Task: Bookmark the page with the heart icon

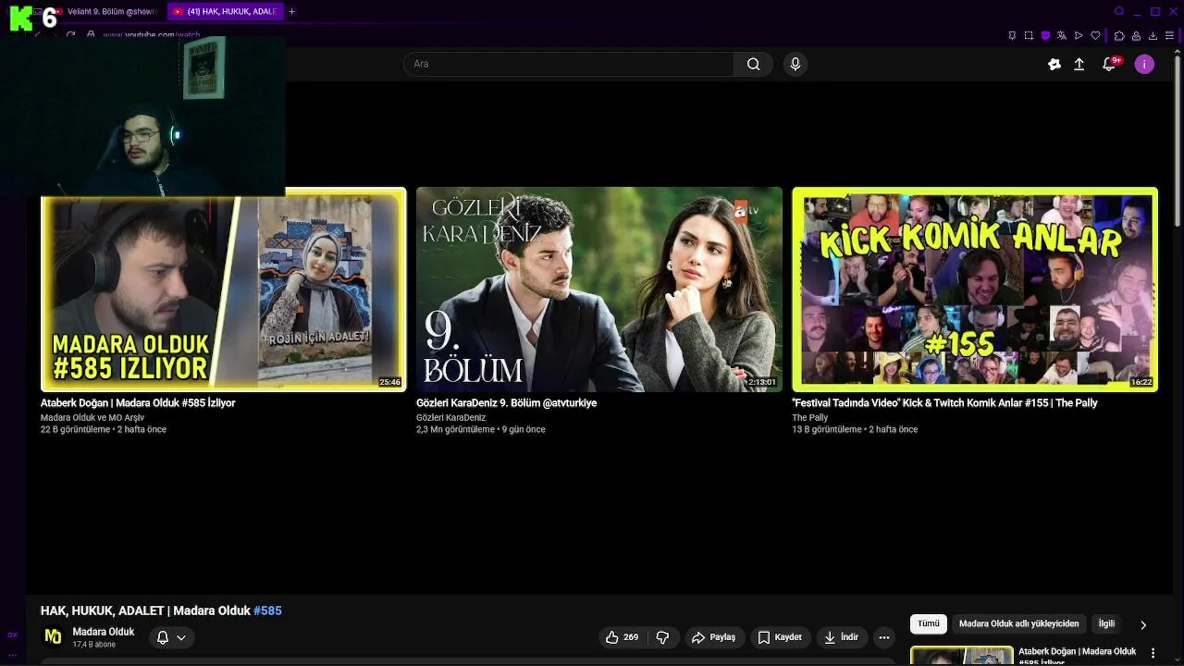Action: point(1095,35)
